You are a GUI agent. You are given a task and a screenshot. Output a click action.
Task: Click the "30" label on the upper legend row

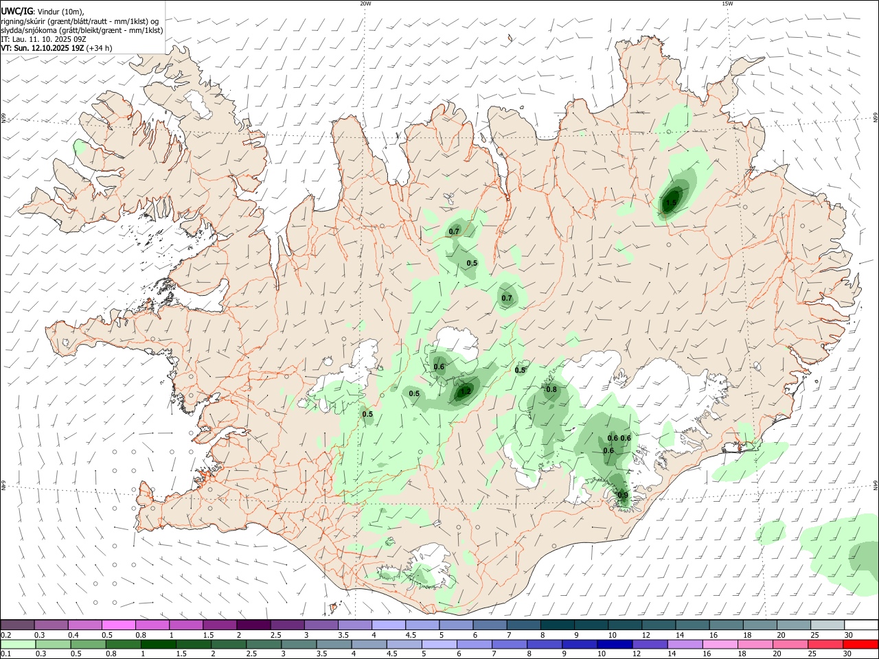click(x=849, y=635)
